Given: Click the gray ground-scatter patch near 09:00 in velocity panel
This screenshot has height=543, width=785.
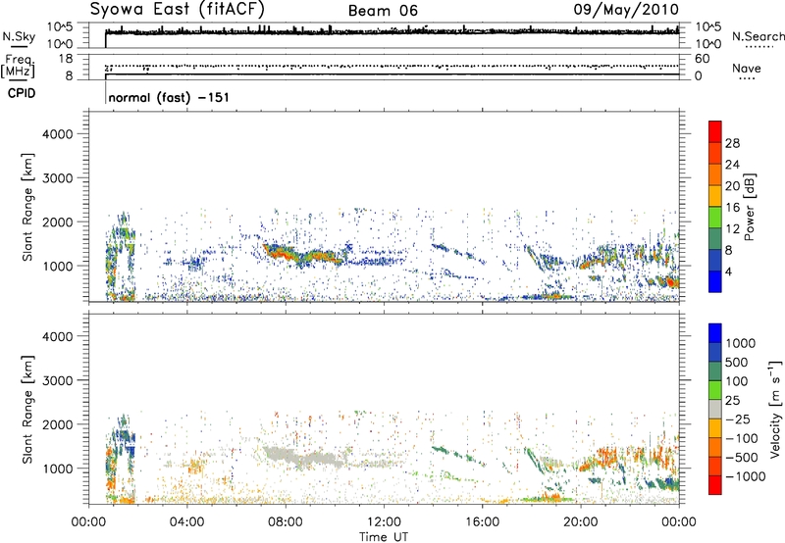Looking at the screenshot, I should click(305, 457).
